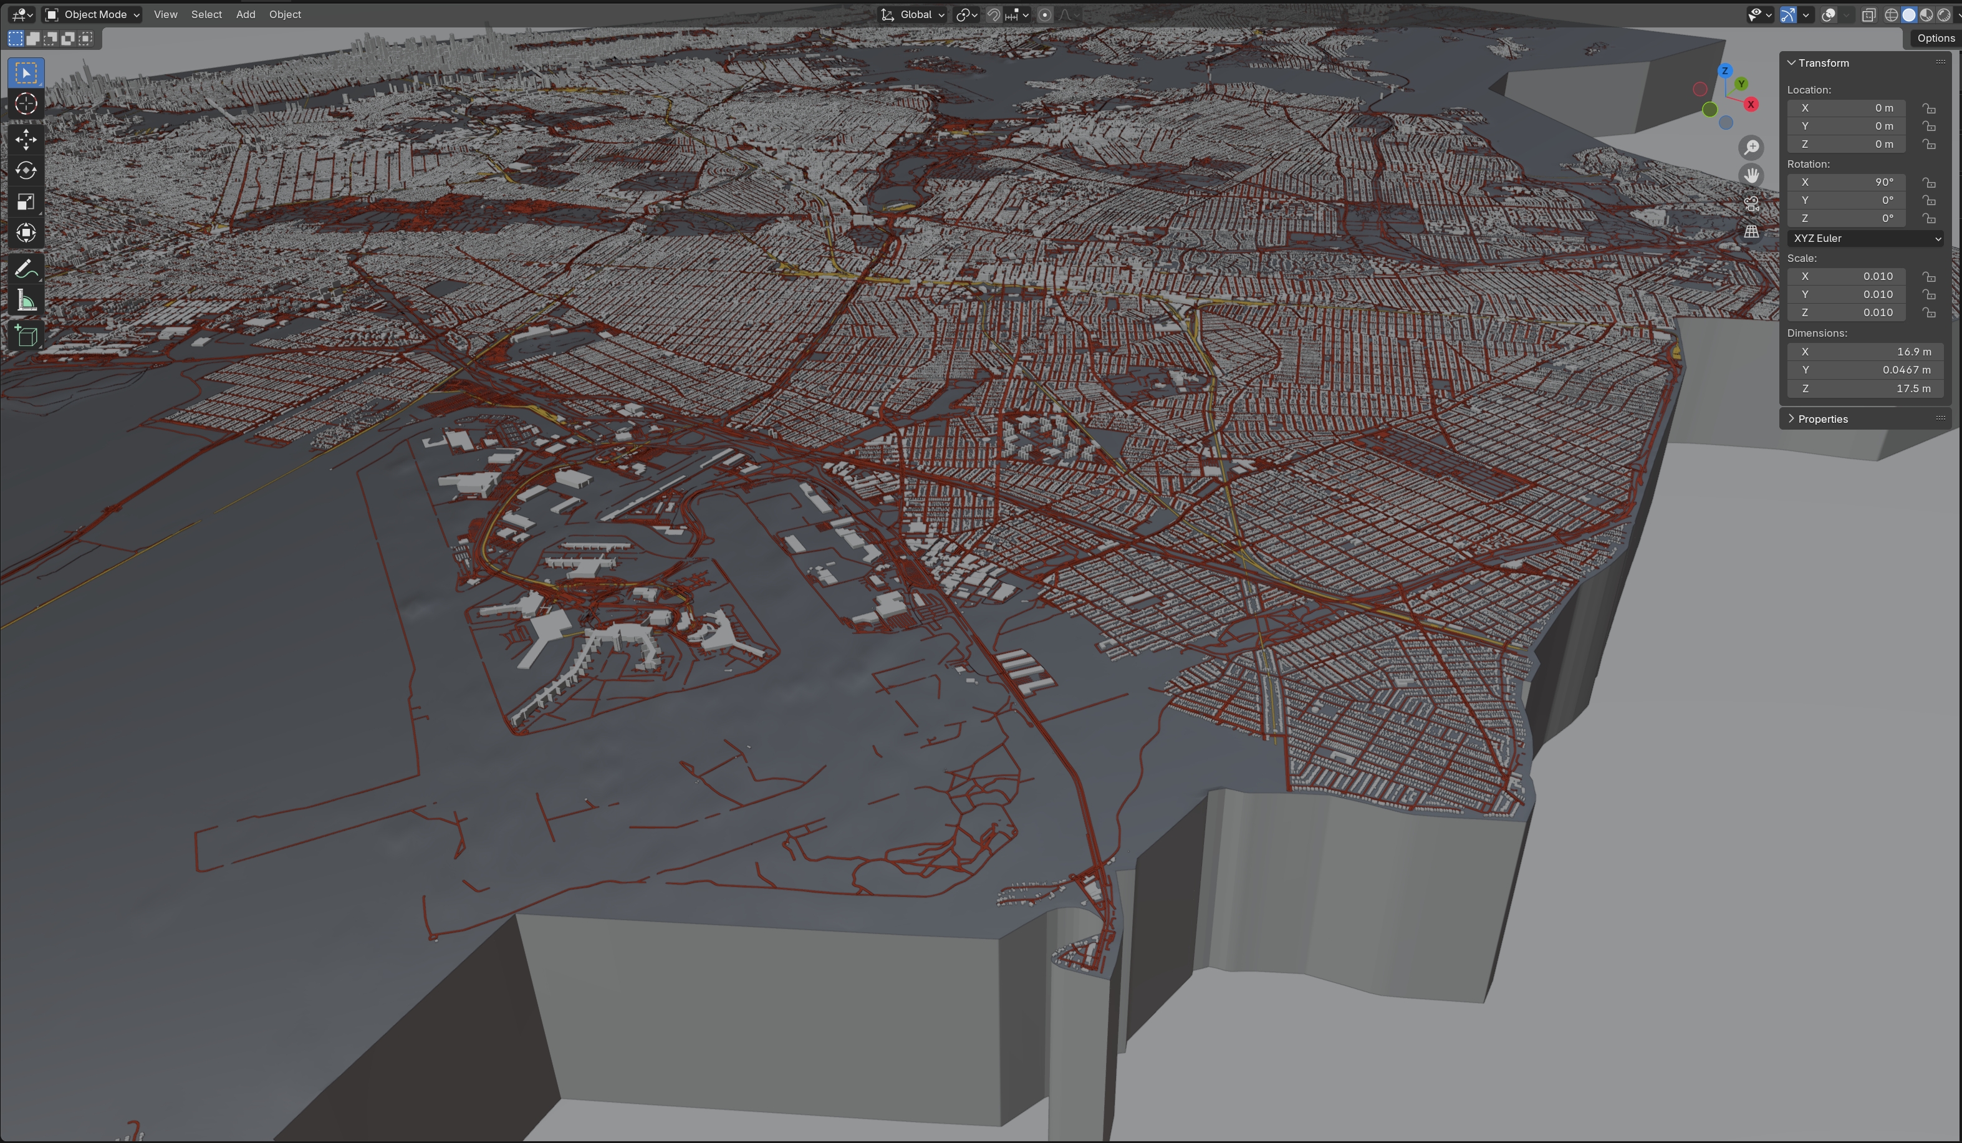
Task: Open the Select menu
Action: coord(206,15)
